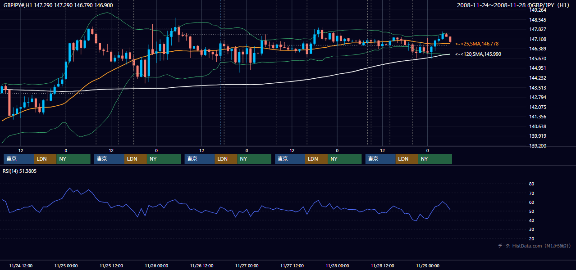Screen dimensions: 576x270
Task: Click the RSI axis value 80
Action: 532,184
